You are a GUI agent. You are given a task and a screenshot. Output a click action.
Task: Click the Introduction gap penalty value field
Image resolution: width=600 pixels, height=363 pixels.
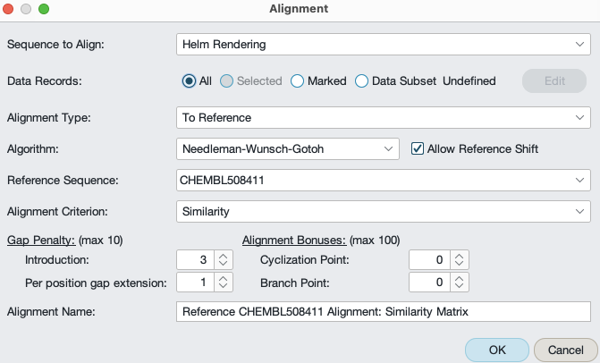(x=195, y=260)
